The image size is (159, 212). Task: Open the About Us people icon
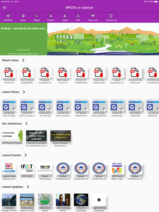[x=93, y=16]
